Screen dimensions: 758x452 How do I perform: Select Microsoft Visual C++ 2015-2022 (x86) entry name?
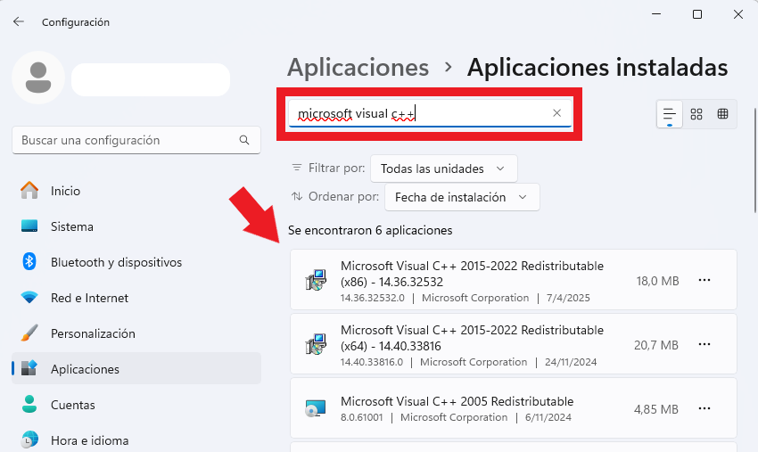pyautogui.click(x=472, y=274)
